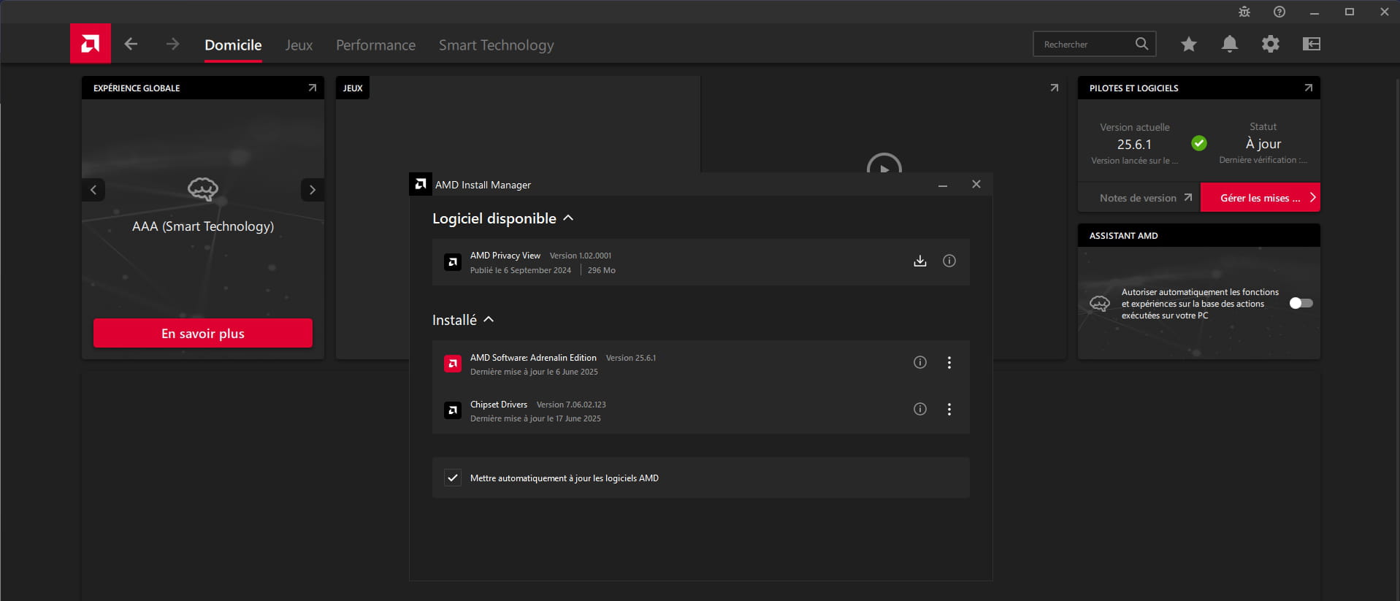Image resolution: width=1400 pixels, height=601 pixels.
Task: Open help question mark icon
Action: [x=1279, y=12]
